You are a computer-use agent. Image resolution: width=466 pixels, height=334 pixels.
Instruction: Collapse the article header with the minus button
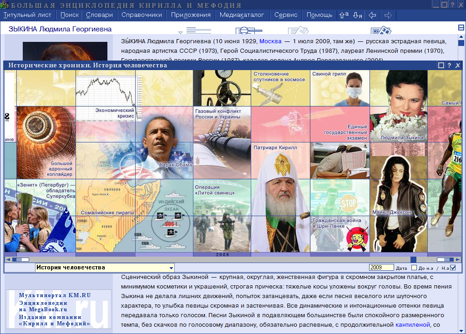[x=461, y=27]
